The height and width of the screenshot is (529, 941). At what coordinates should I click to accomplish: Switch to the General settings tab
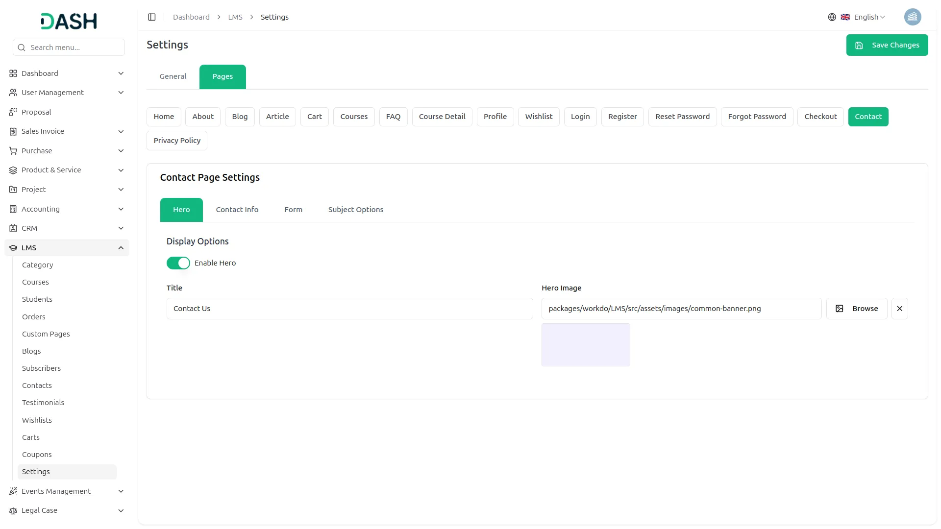[173, 76]
